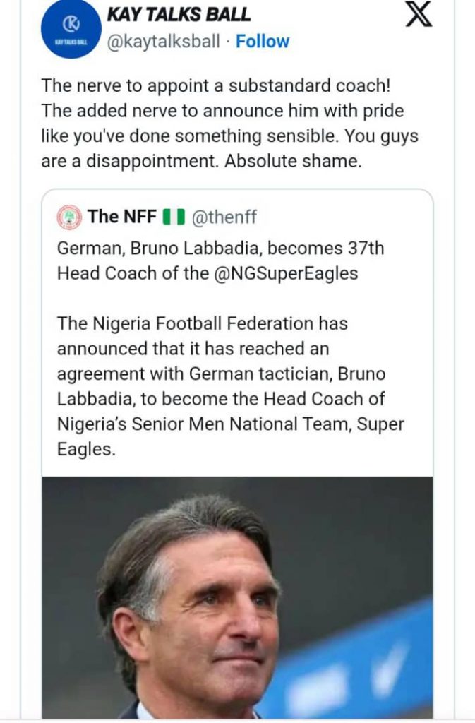
Task: Click the "agreement with German tactician, Bruno" line
Action: [222, 374]
